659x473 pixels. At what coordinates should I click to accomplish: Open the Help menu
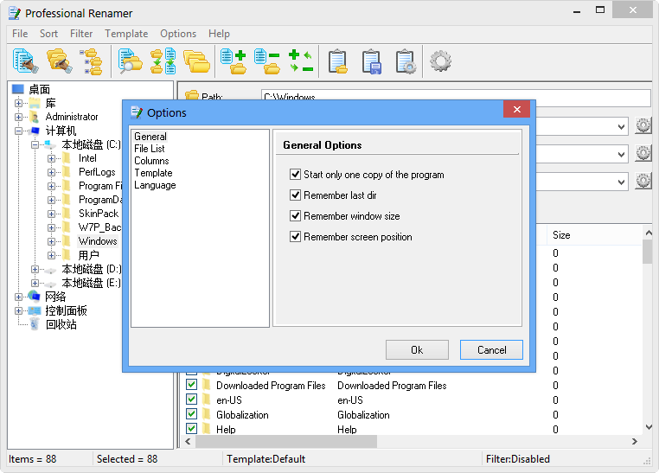219,34
